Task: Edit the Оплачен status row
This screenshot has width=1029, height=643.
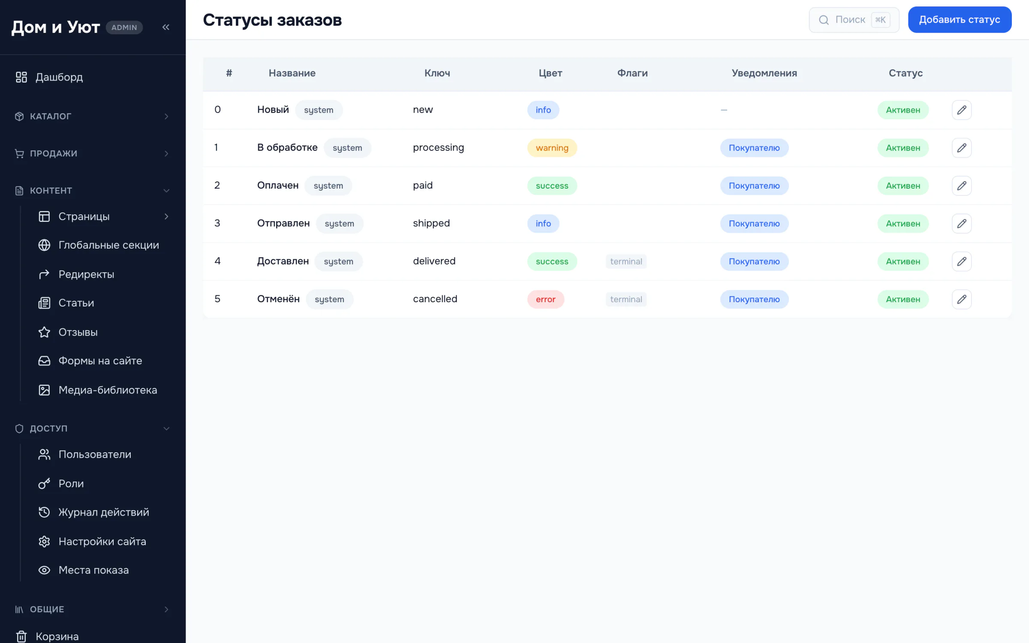Action: 962,186
